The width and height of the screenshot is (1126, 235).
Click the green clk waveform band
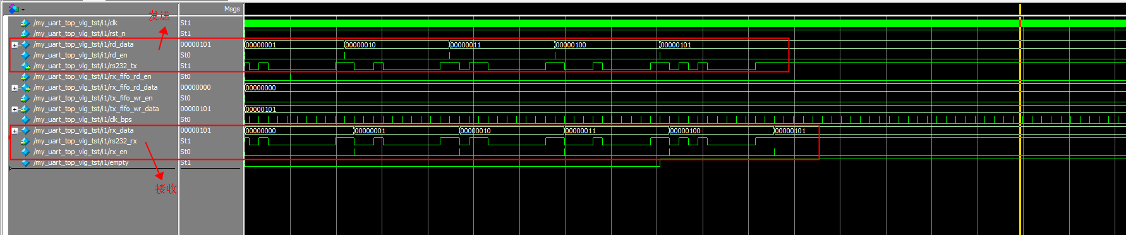tap(685, 23)
